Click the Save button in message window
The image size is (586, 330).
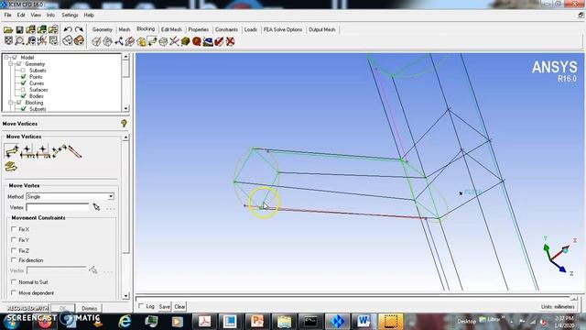pos(165,306)
